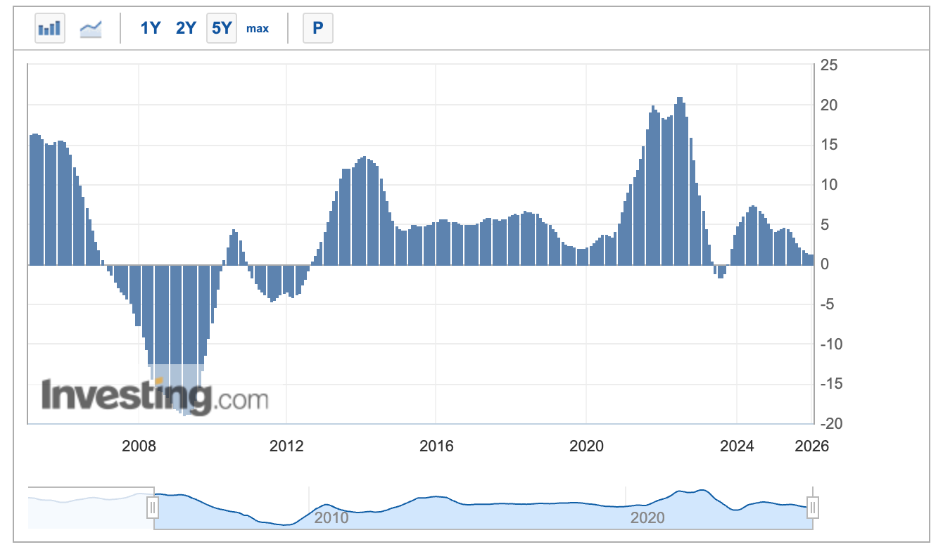Select the 2Y time range
Image resolution: width=943 pixels, height=554 pixels.
click(x=186, y=29)
